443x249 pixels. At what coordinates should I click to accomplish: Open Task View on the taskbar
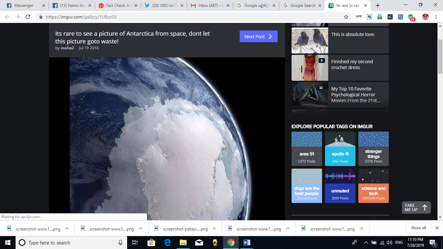coord(135,243)
